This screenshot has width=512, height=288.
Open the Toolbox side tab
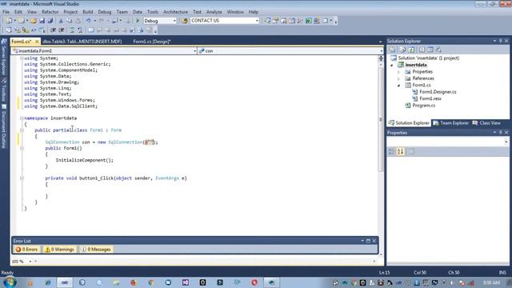click(4, 90)
